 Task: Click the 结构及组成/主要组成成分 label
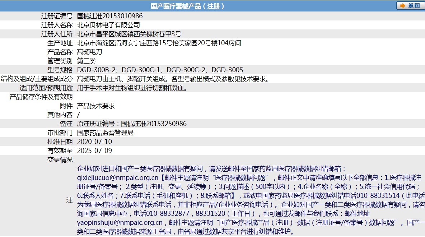tap(37, 79)
